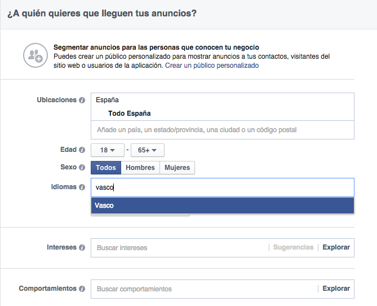The image size is (377, 306).
Task: Click info icon next to Idiomas
Action: point(82,187)
